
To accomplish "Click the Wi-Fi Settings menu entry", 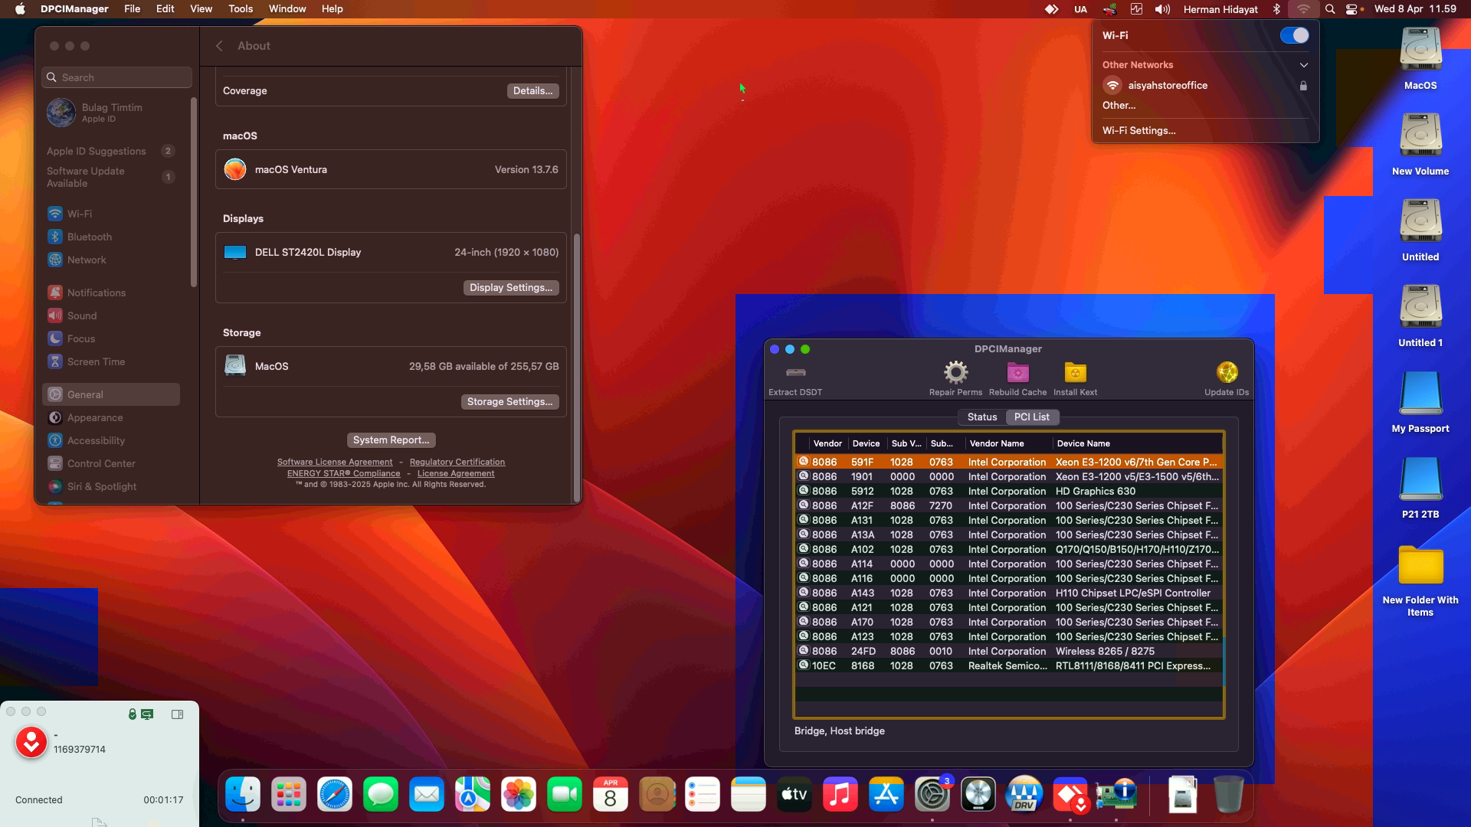I will coord(1204,131).
